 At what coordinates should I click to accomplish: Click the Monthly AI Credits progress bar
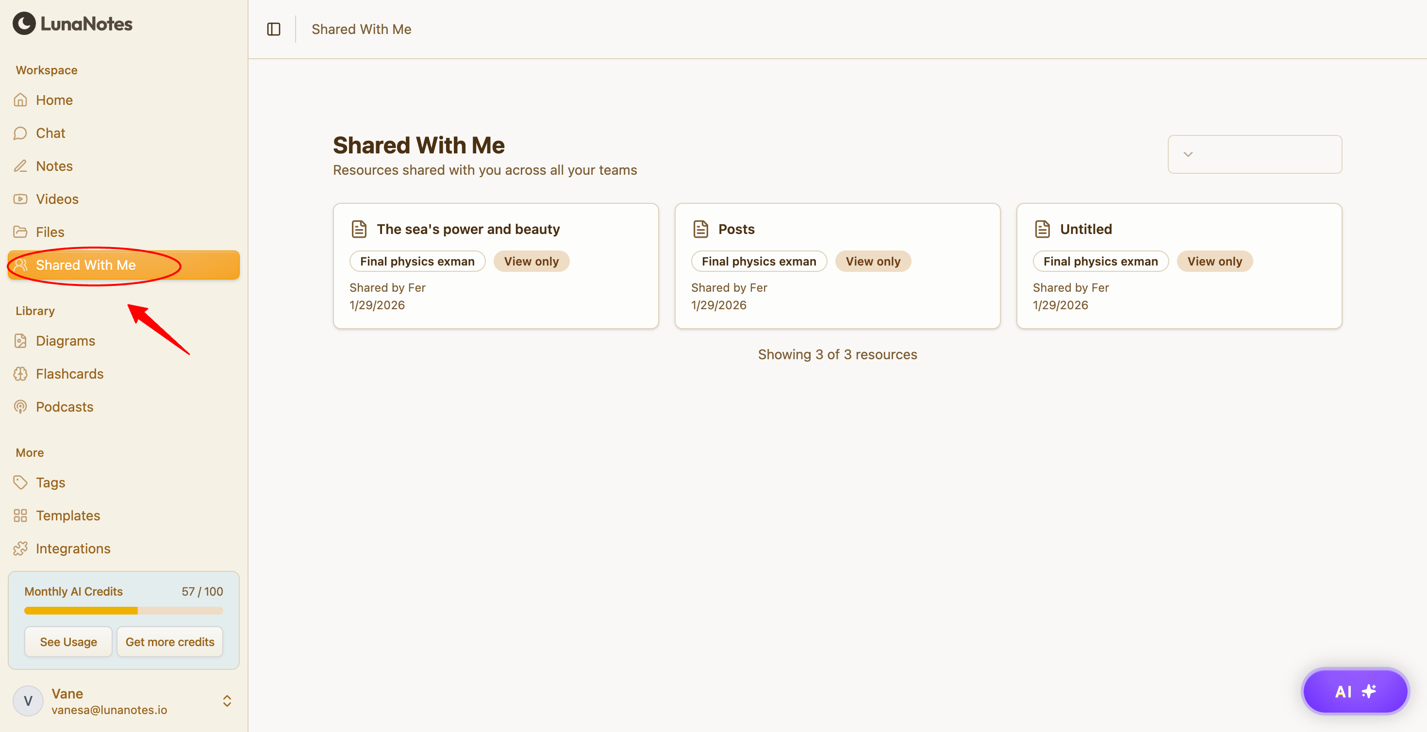click(124, 611)
